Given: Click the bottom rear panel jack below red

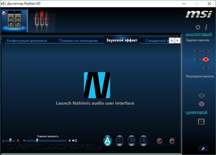Looking at the screenshot, I should point(206,68).
